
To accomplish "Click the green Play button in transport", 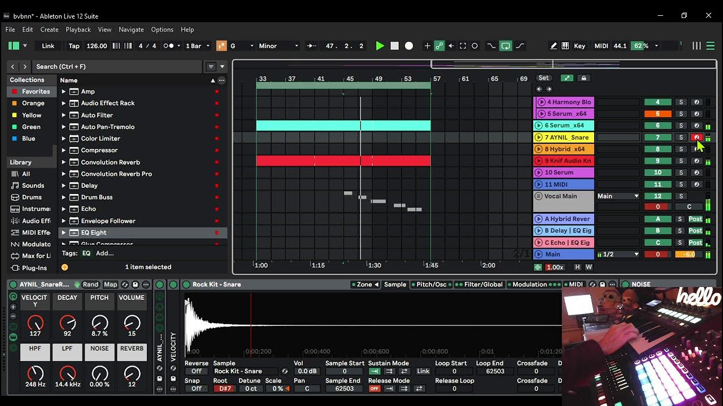I will click(380, 46).
